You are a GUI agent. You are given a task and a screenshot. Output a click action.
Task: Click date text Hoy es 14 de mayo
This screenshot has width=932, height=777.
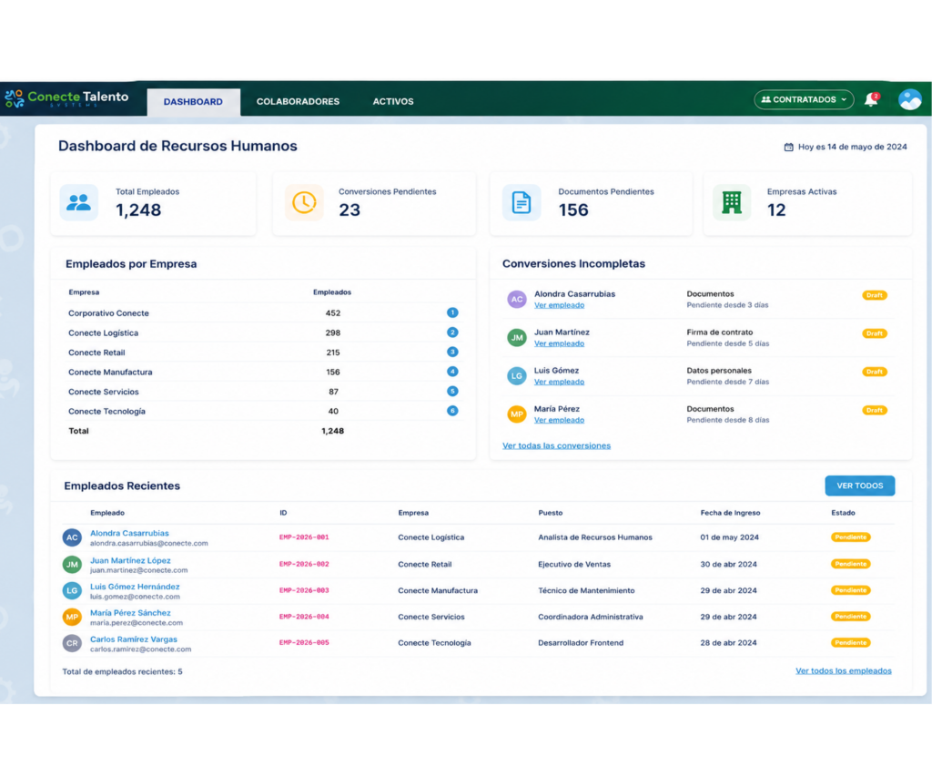click(852, 147)
